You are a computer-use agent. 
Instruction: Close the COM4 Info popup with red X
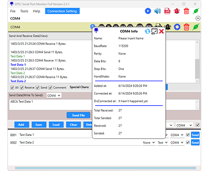coord(161,31)
